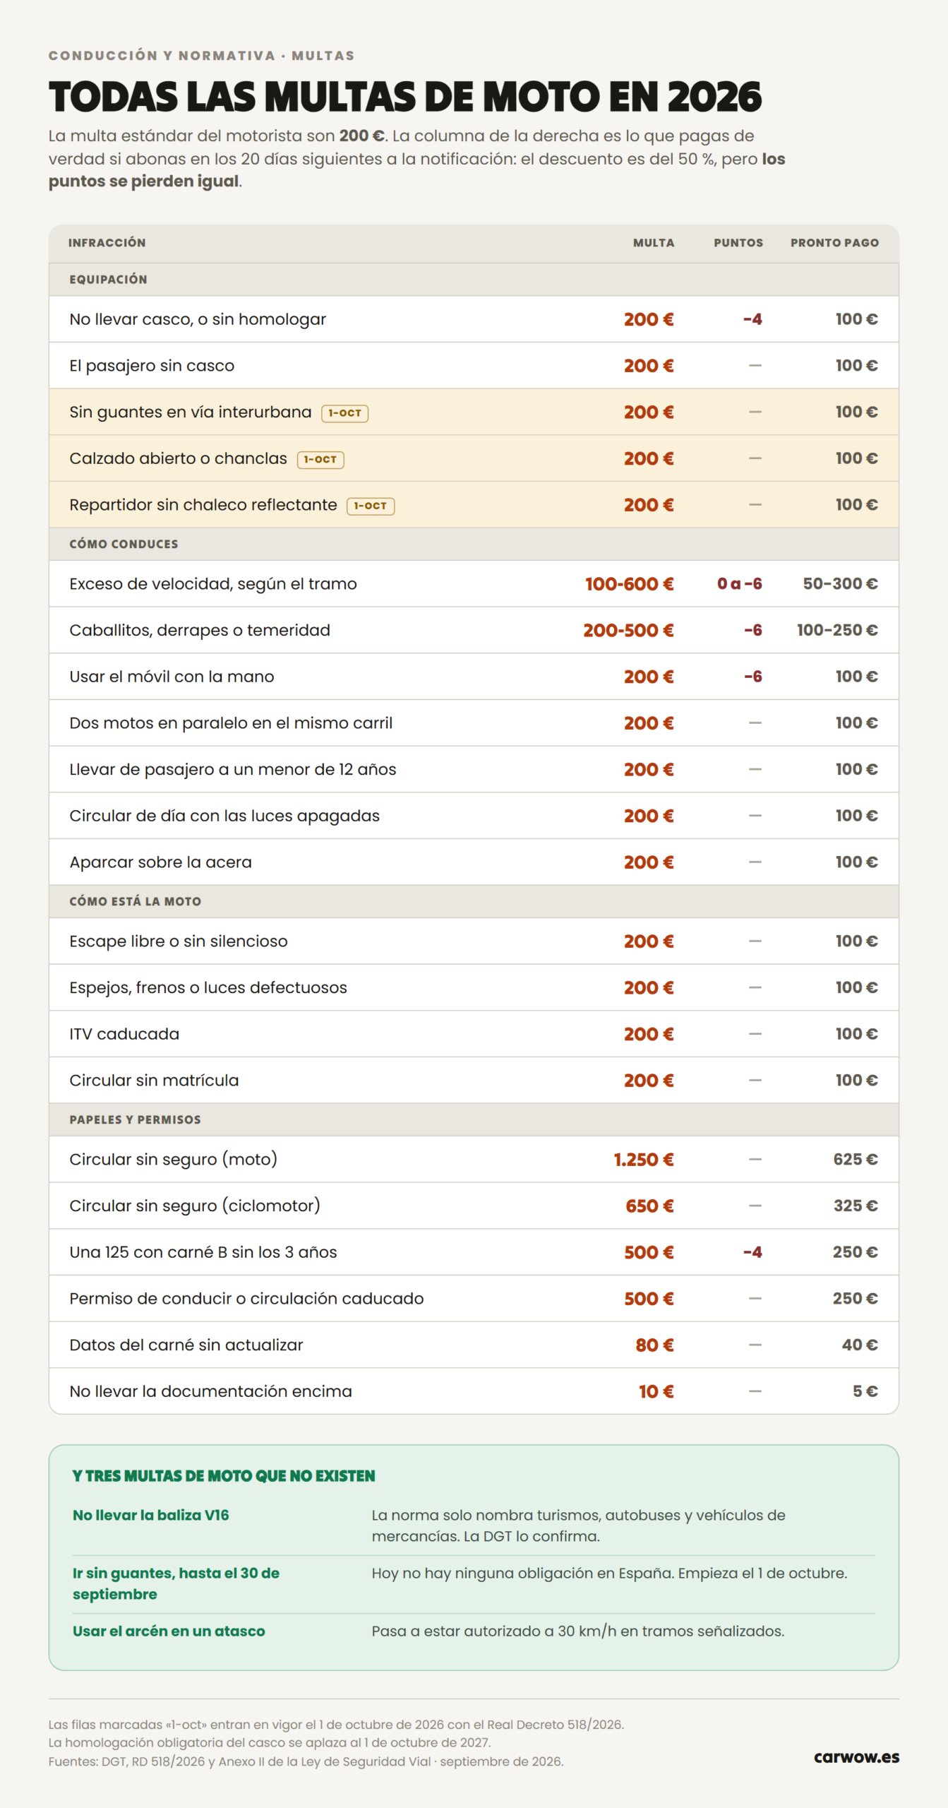This screenshot has width=948, height=1808.
Task: Click "Escape libre o sin silencioso"
Action: [x=179, y=941]
